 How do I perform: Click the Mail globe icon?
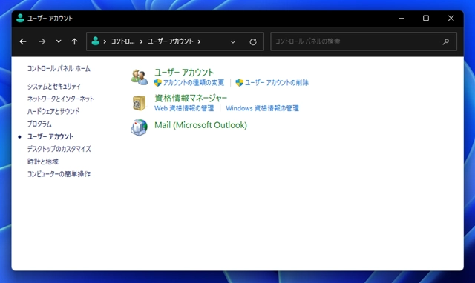tap(139, 127)
